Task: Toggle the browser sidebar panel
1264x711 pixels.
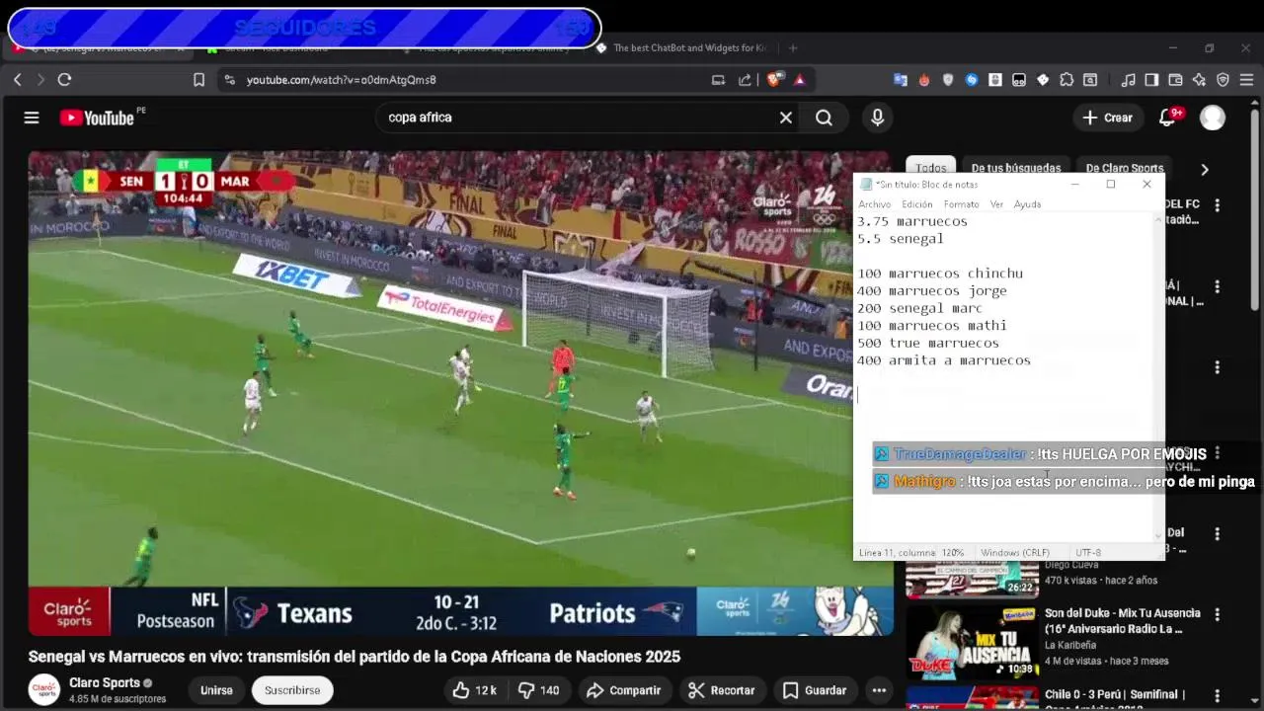Action: pos(1151,80)
